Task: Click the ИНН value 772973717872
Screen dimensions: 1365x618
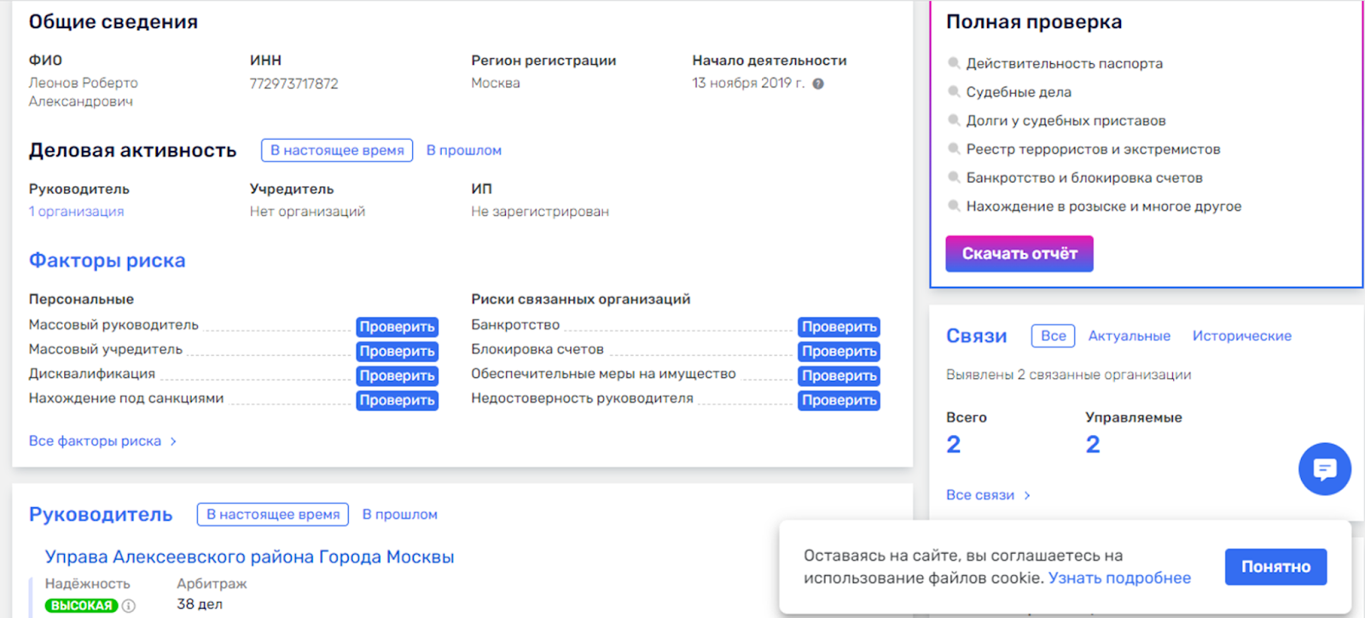Action: click(293, 84)
